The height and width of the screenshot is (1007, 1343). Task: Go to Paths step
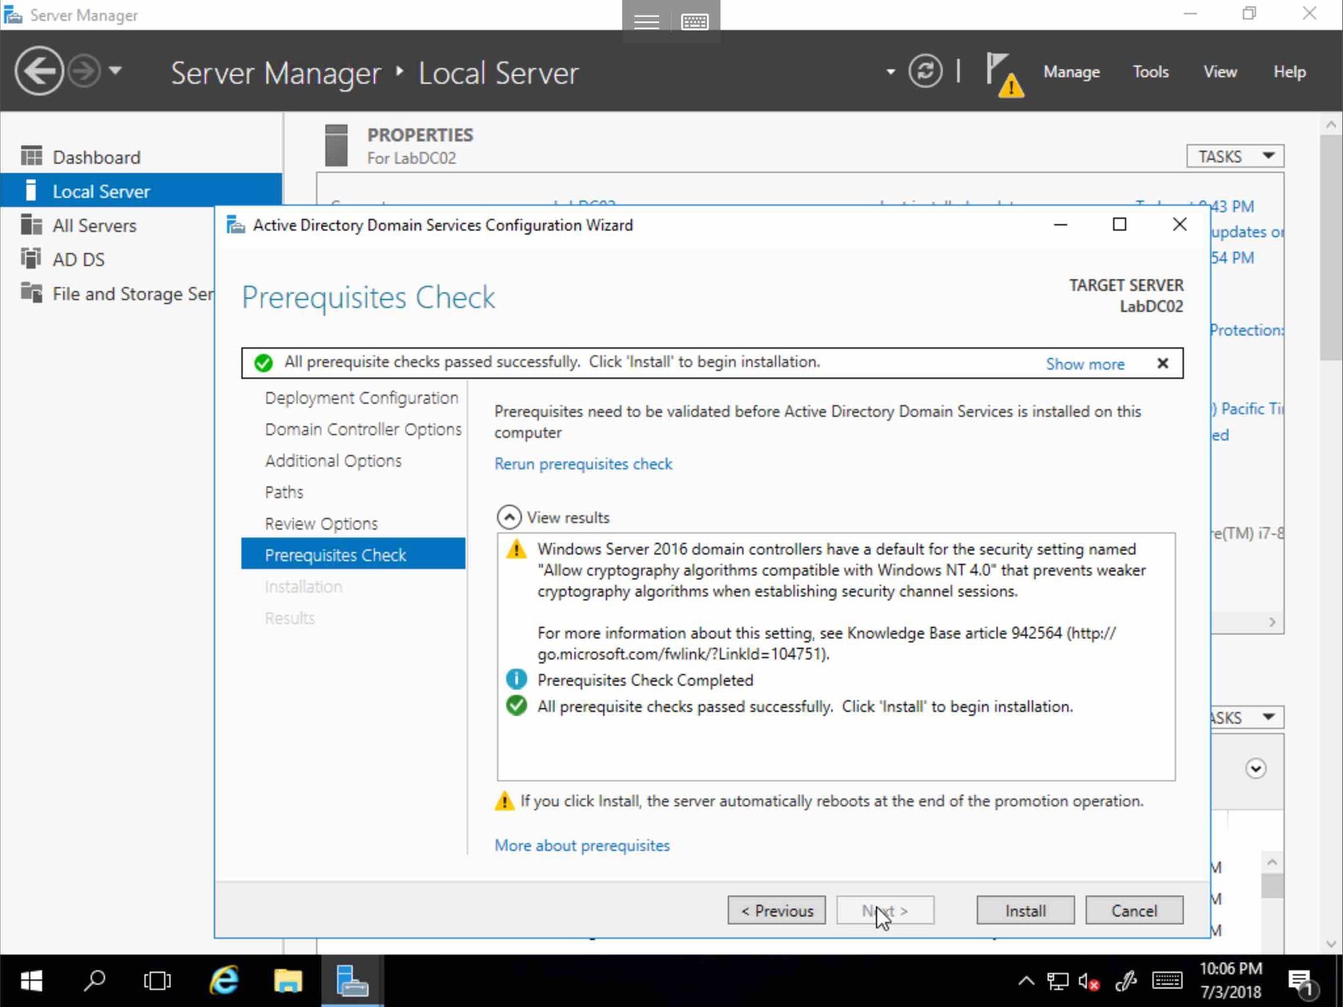[x=284, y=492]
